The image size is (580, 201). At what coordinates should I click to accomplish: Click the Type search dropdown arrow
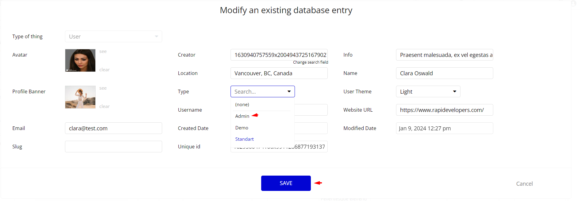tap(289, 91)
